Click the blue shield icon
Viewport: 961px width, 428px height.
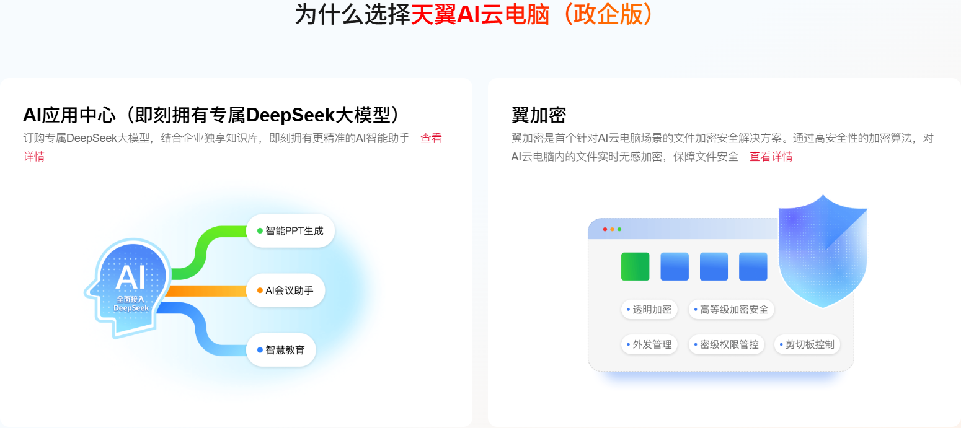pyautogui.click(x=822, y=251)
